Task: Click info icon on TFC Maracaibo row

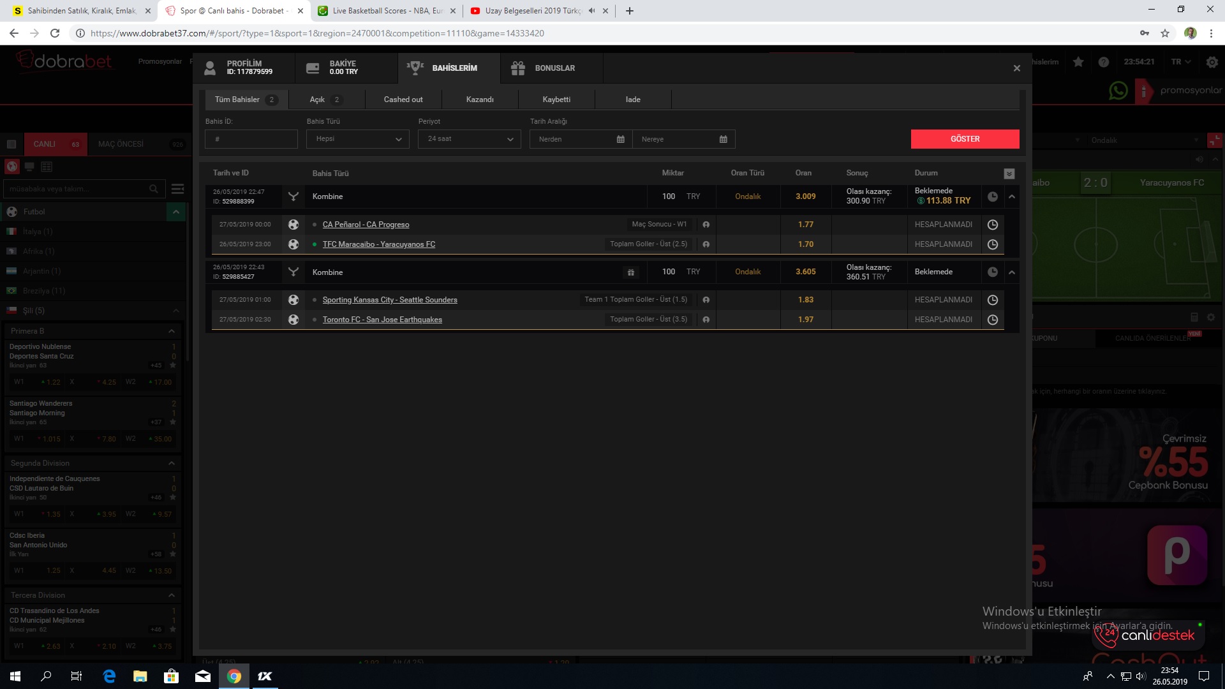Action: [706, 244]
